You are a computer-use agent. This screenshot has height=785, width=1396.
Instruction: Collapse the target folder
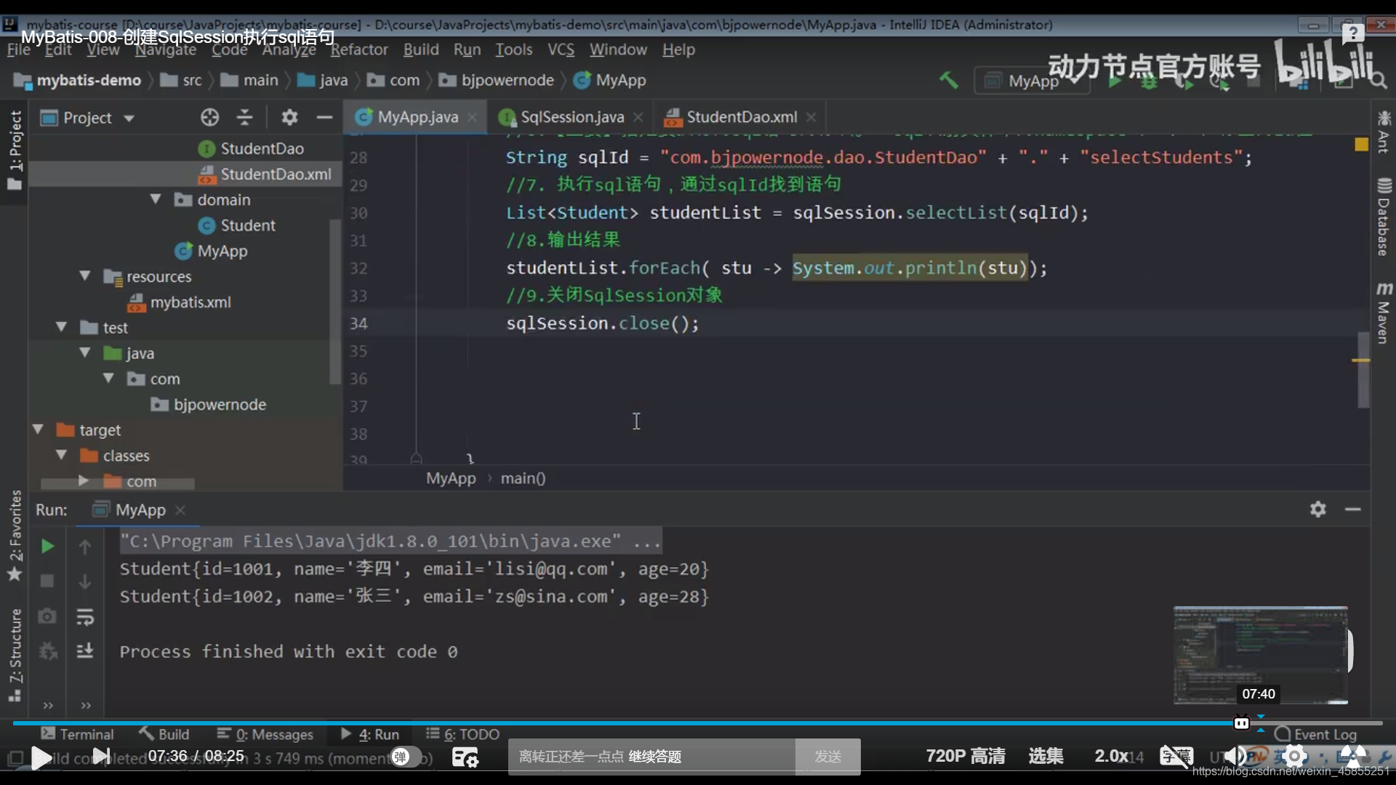click(38, 430)
